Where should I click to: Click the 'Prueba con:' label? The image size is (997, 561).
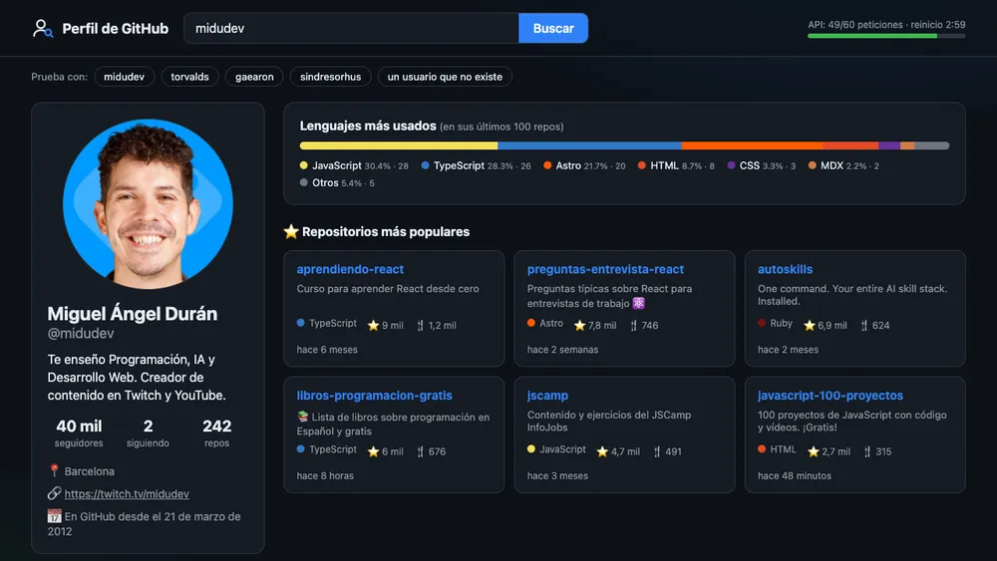tap(59, 77)
